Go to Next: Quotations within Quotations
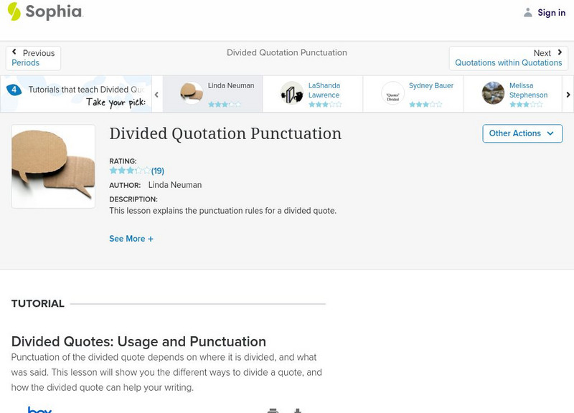 509,58
